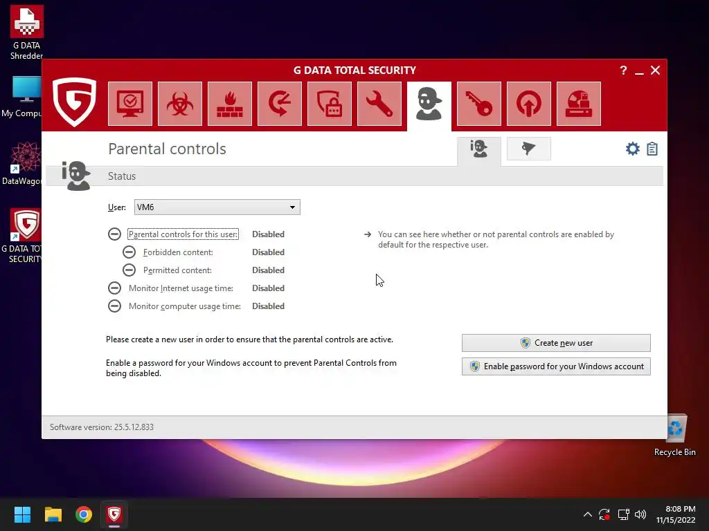The height and width of the screenshot is (531, 709).
Task: Click the 'Monitor Internet usage time:' label
Action: [181, 288]
